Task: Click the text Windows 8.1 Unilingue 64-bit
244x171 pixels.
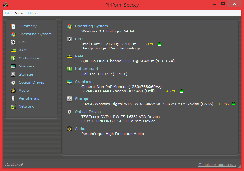Action: (x=108, y=31)
